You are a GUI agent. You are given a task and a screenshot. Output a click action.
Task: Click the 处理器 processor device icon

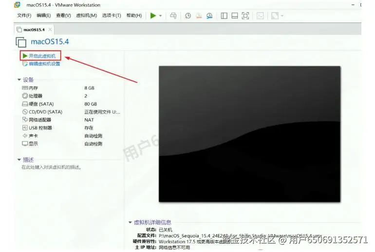(25, 96)
